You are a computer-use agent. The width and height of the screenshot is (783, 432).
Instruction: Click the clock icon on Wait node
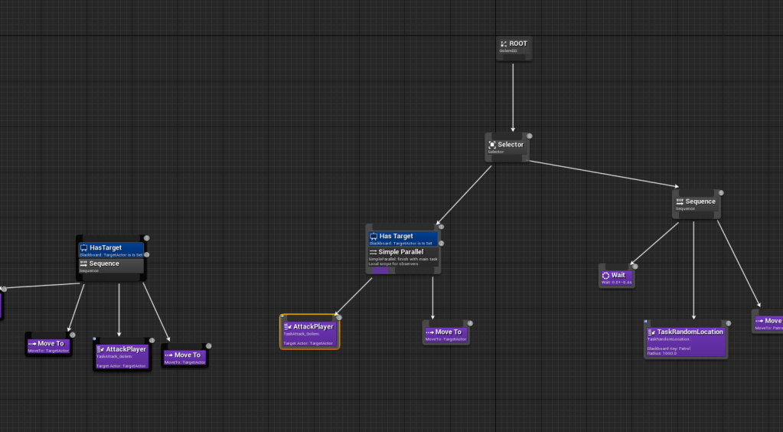click(x=605, y=275)
